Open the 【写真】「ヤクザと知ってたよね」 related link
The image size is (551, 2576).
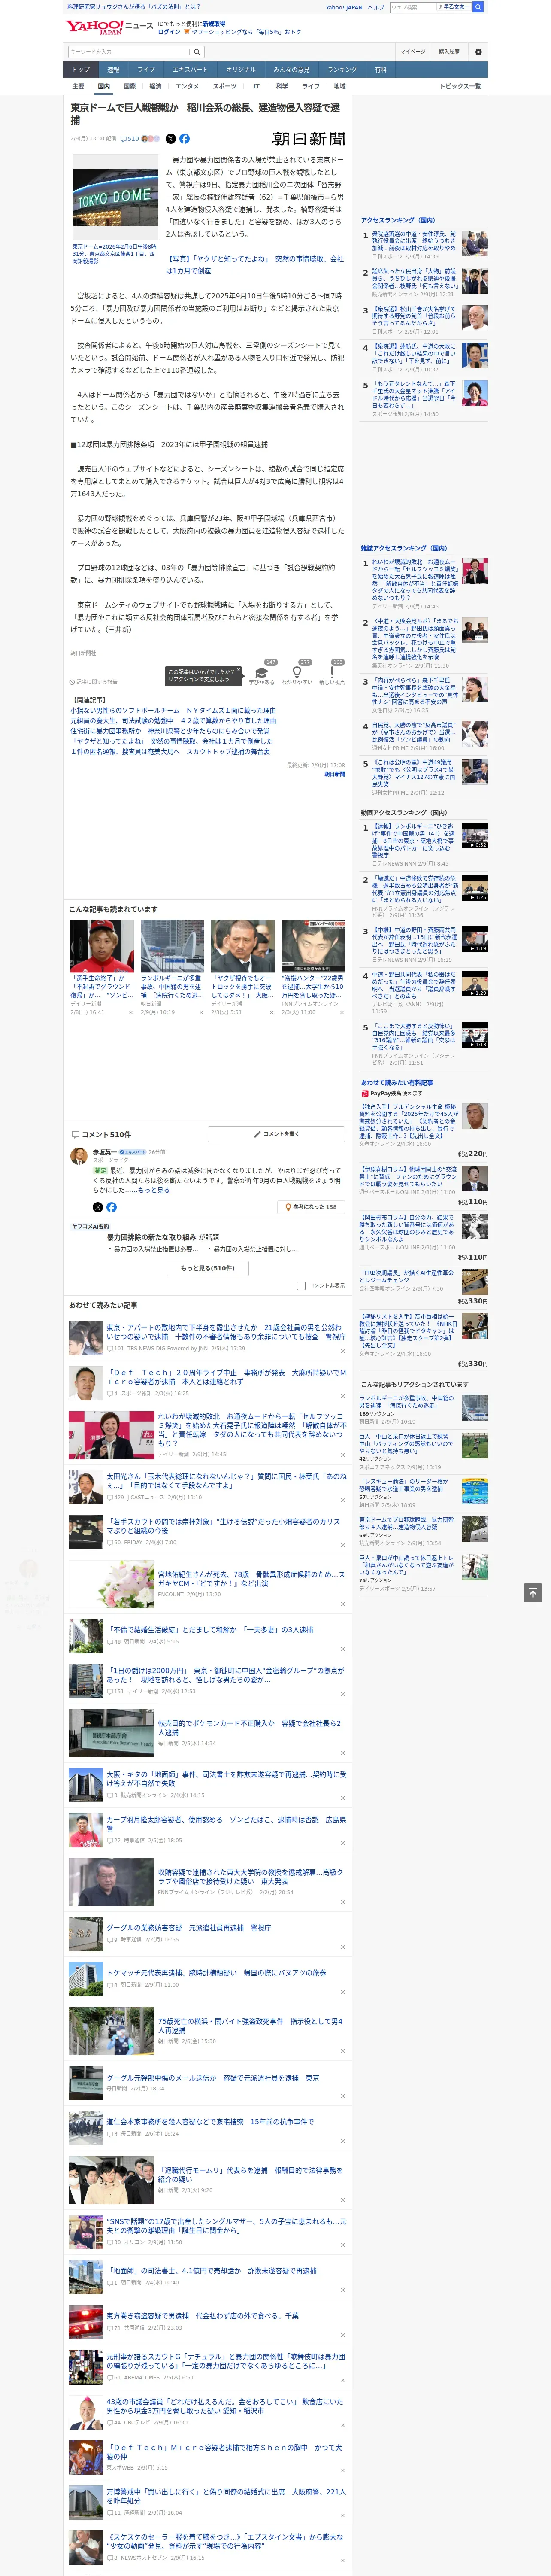(x=254, y=265)
